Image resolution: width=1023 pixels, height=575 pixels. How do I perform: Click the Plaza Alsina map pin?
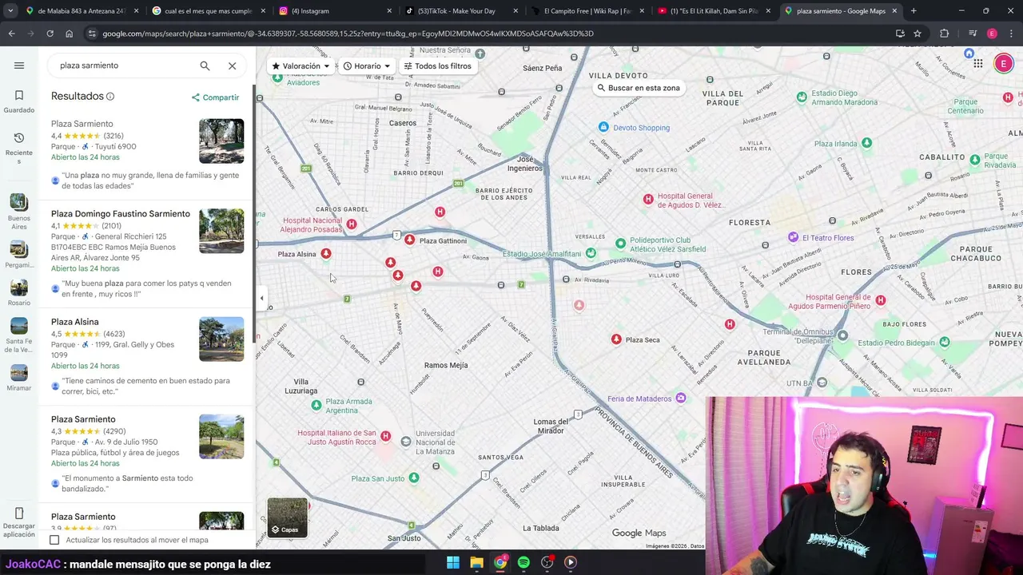[325, 253]
